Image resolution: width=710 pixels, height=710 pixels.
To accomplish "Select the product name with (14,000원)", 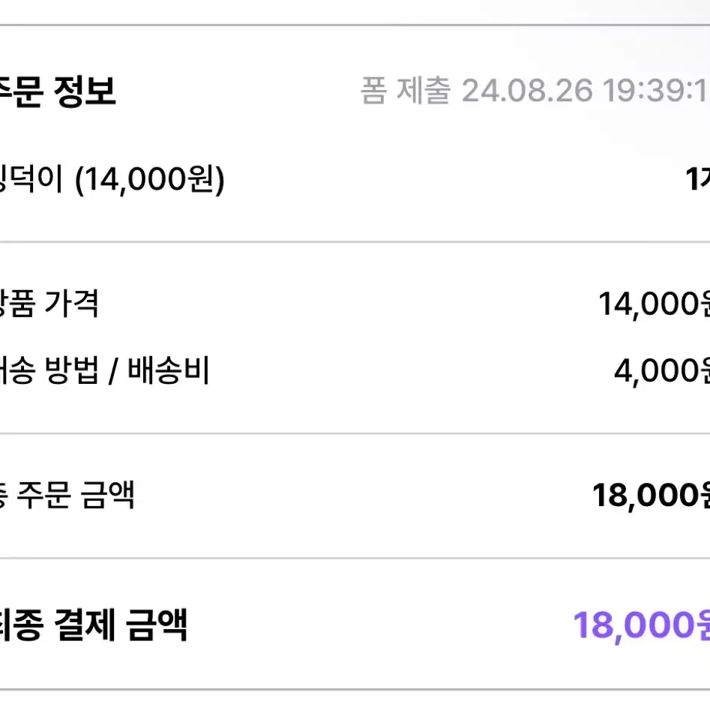I will 112,180.
